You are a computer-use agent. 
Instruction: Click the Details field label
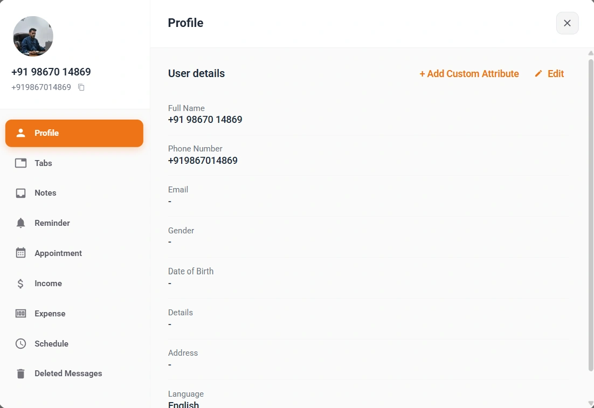pos(181,313)
